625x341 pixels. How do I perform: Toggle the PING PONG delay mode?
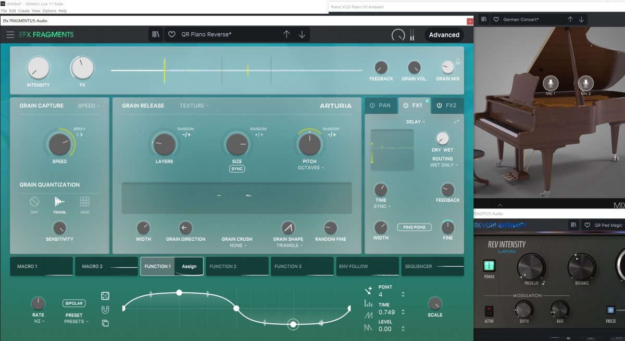tap(414, 227)
